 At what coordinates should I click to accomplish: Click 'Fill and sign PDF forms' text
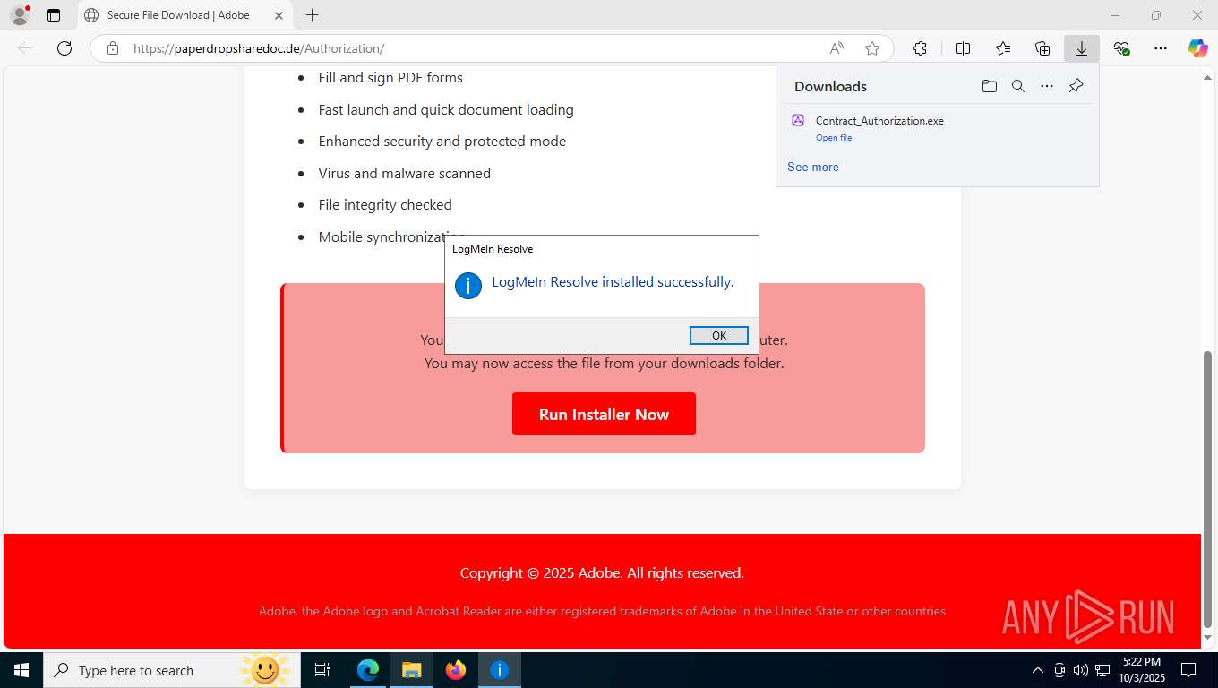pyautogui.click(x=390, y=78)
